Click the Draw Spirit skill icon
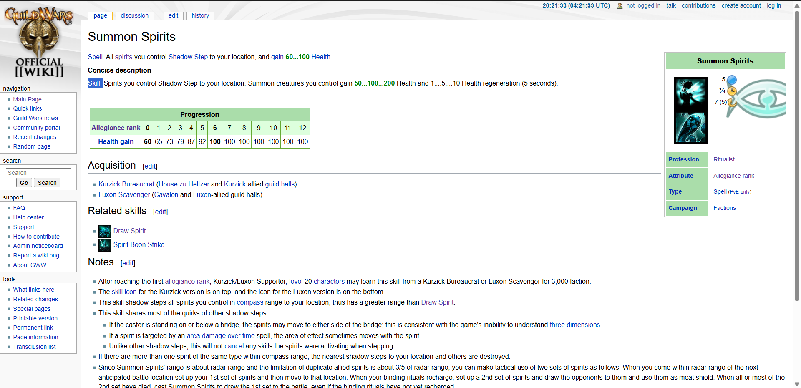The image size is (801, 388). click(x=105, y=231)
